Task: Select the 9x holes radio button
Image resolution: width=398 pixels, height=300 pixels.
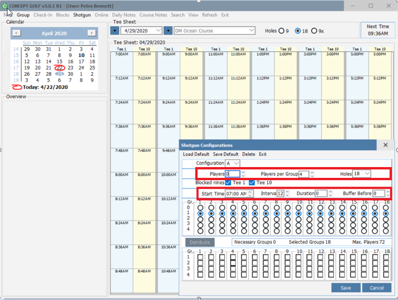Action: (x=314, y=31)
